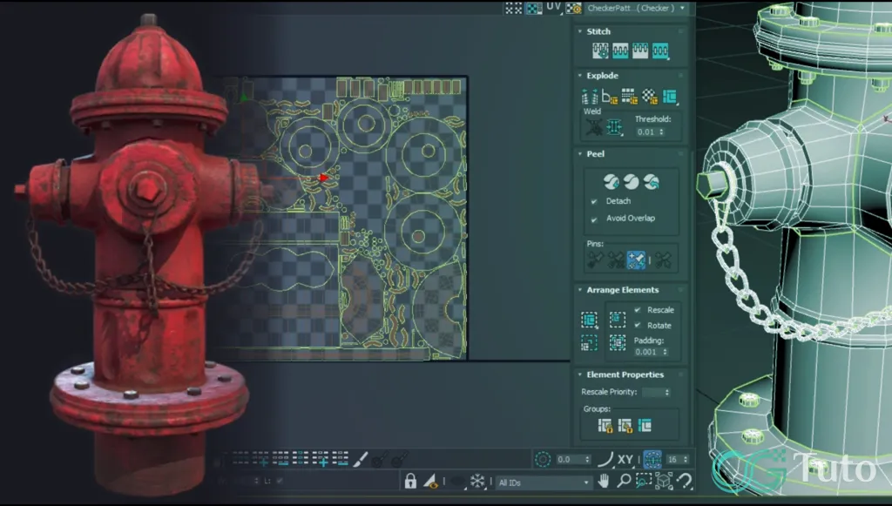The height and width of the screenshot is (506, 892).
Task: Uncheck the Detach option in the Peel rollout
Action: pyautogui.click(x=594, y=201)
